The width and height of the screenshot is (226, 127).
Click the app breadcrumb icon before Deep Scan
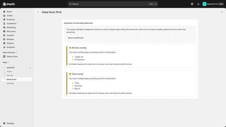click(38, 12)
